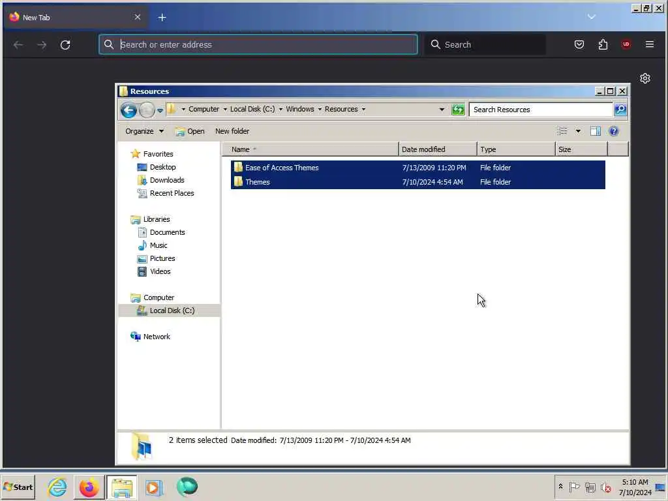This screenshot has height=501, width=668.
Task: Close the New Tab tab
Action: coord(137,17)
